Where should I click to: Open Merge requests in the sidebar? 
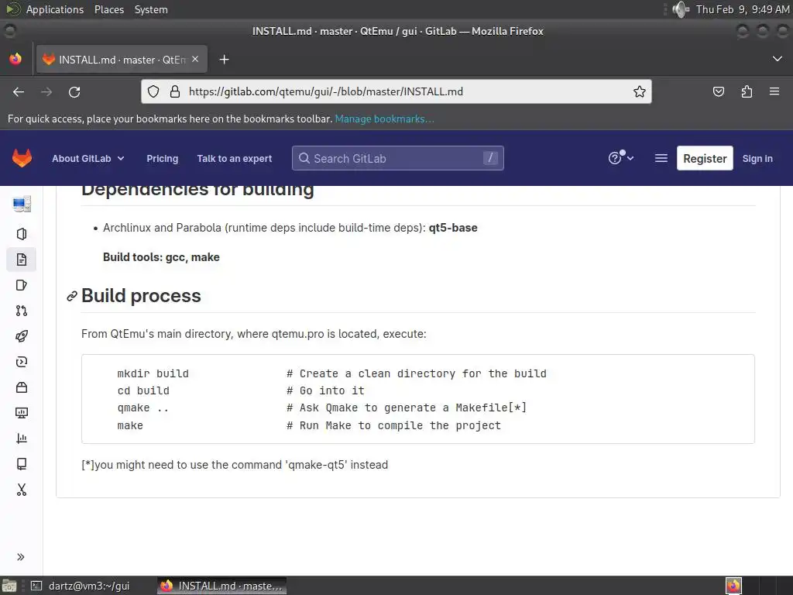21,311
